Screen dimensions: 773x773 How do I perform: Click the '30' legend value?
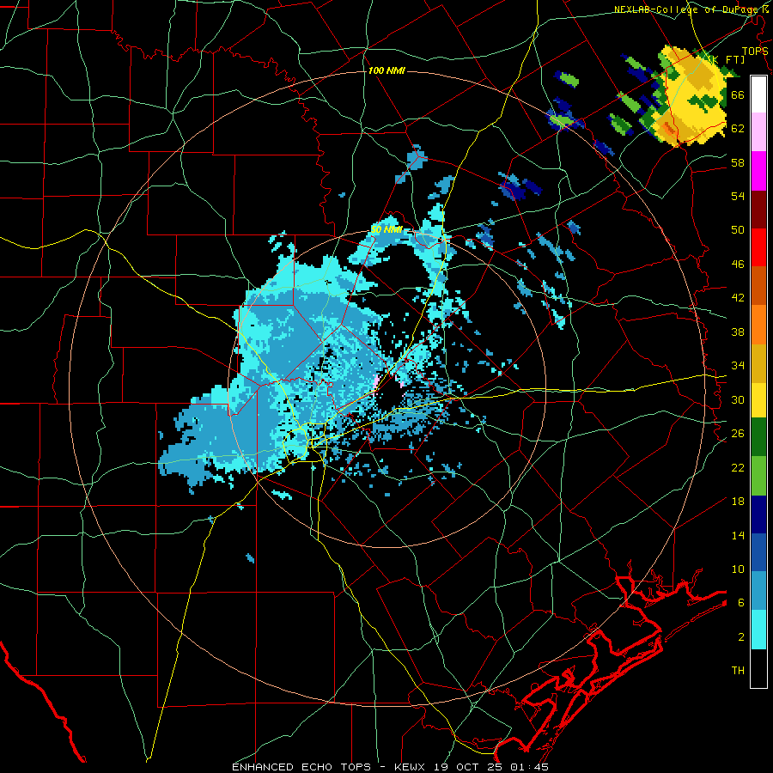[x=738, y=399]
